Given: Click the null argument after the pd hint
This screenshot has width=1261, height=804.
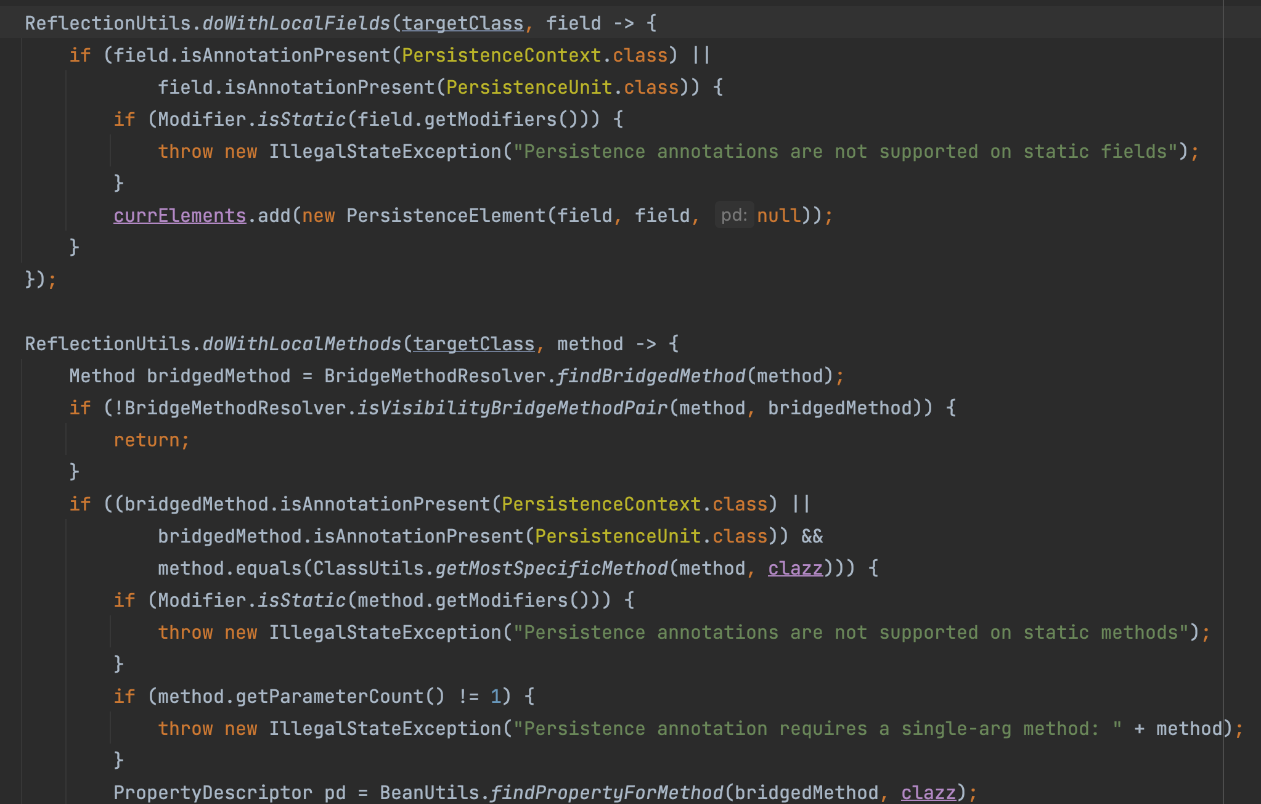Looking at the screenshot, I should click(778, 215).
